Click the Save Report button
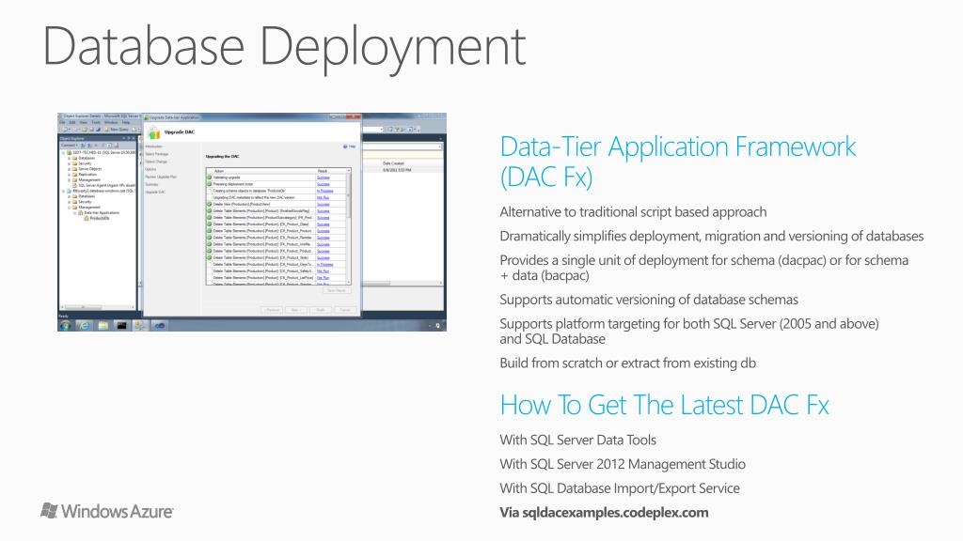 [x=337, y=290]
